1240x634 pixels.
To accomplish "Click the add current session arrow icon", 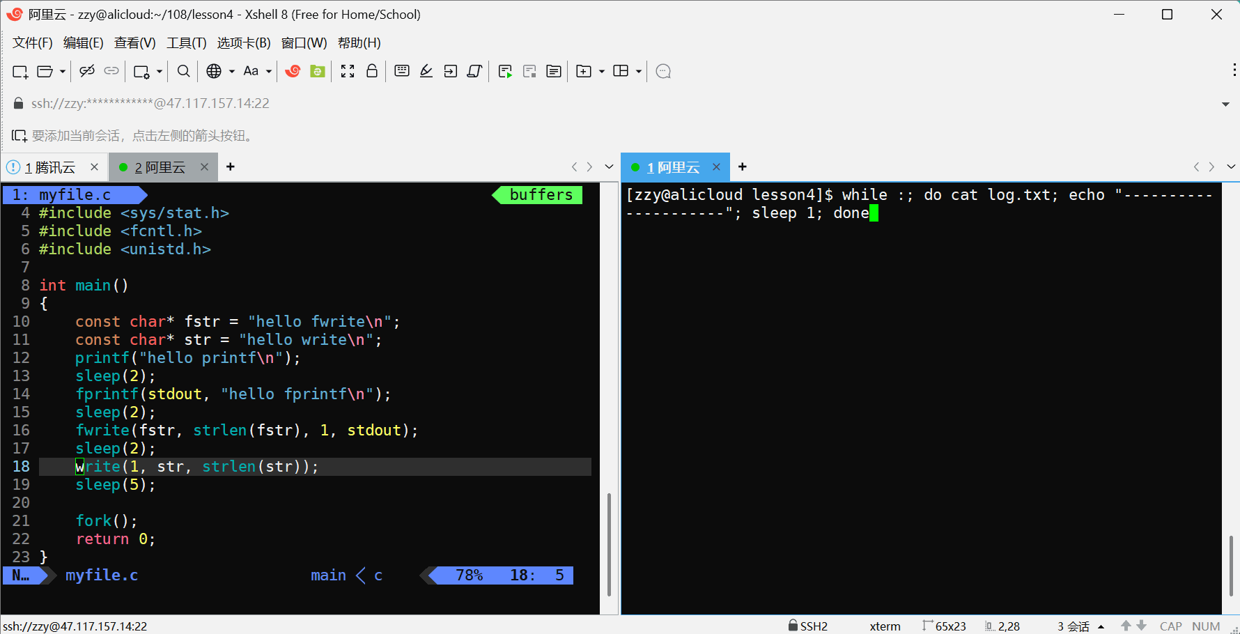I will pyautogui.click(x=20, y=136).
